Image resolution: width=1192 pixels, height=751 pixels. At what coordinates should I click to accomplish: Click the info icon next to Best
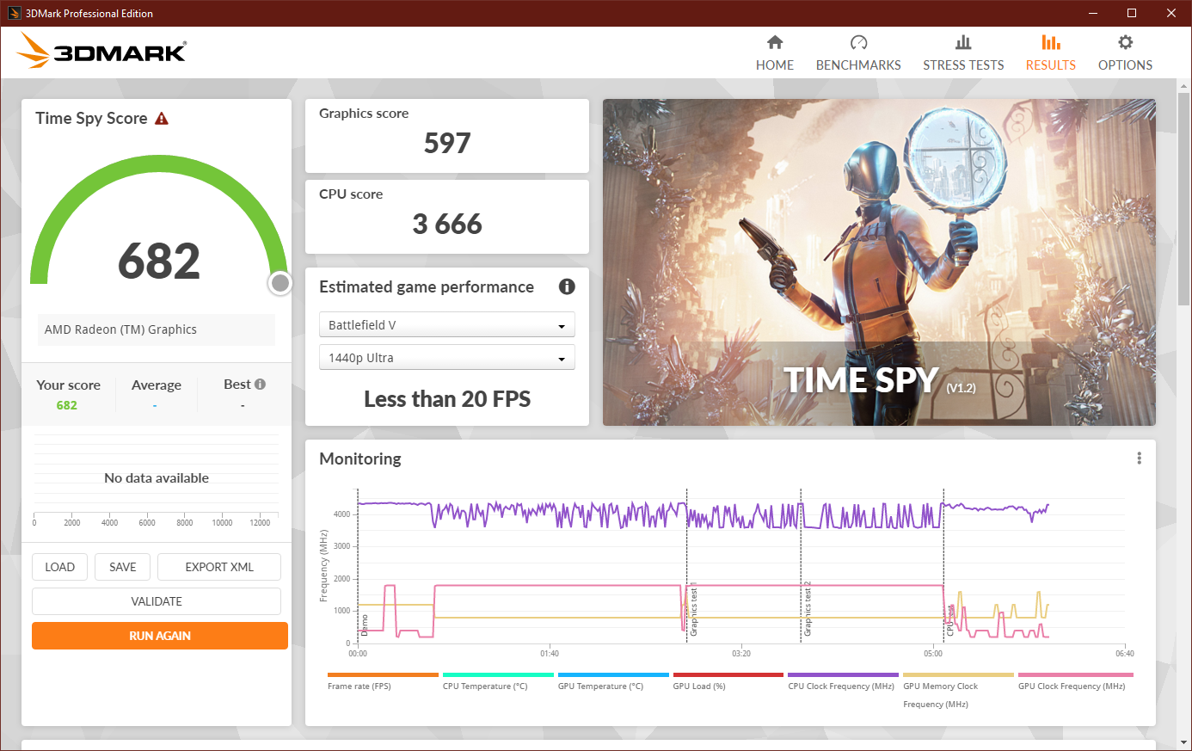260,385
